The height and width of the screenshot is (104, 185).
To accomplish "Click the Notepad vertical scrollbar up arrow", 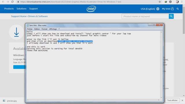I will coord(161,32).
